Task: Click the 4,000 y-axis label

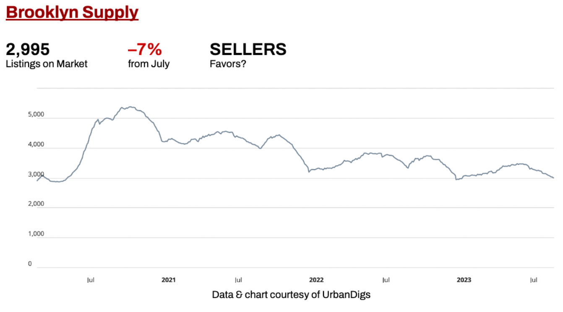Action: (36, 144)
